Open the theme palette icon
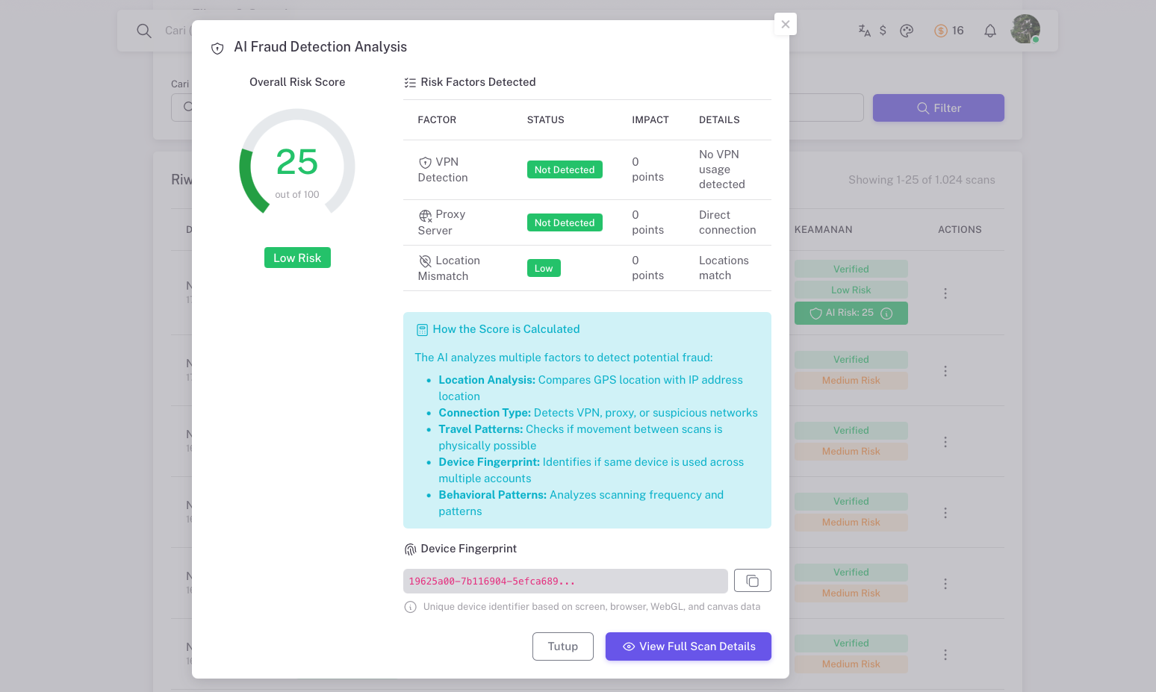The height and width of the screenshot is (692, 1156). [907, 31]
